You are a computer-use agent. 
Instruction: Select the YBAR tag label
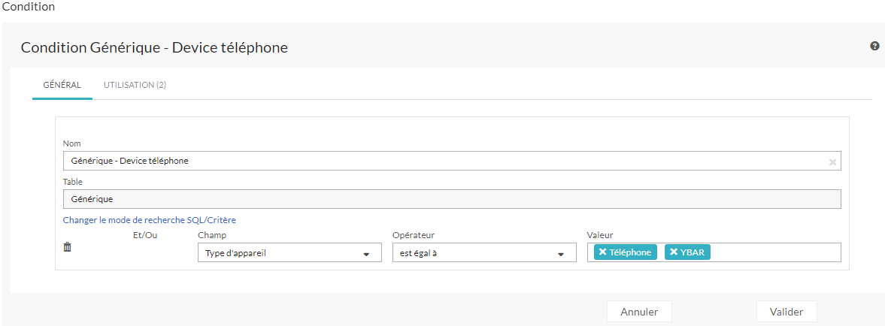point(692,252)
